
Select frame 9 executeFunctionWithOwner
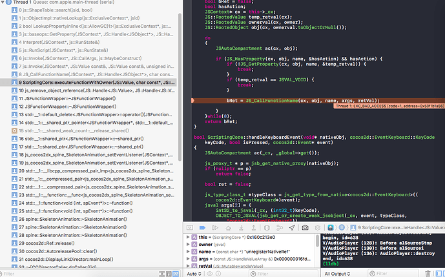pyautogui.click(x=88, y=82)
